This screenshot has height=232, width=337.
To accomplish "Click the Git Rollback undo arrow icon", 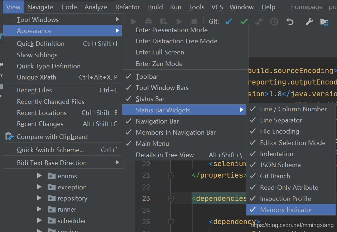I will click(290, 22).
